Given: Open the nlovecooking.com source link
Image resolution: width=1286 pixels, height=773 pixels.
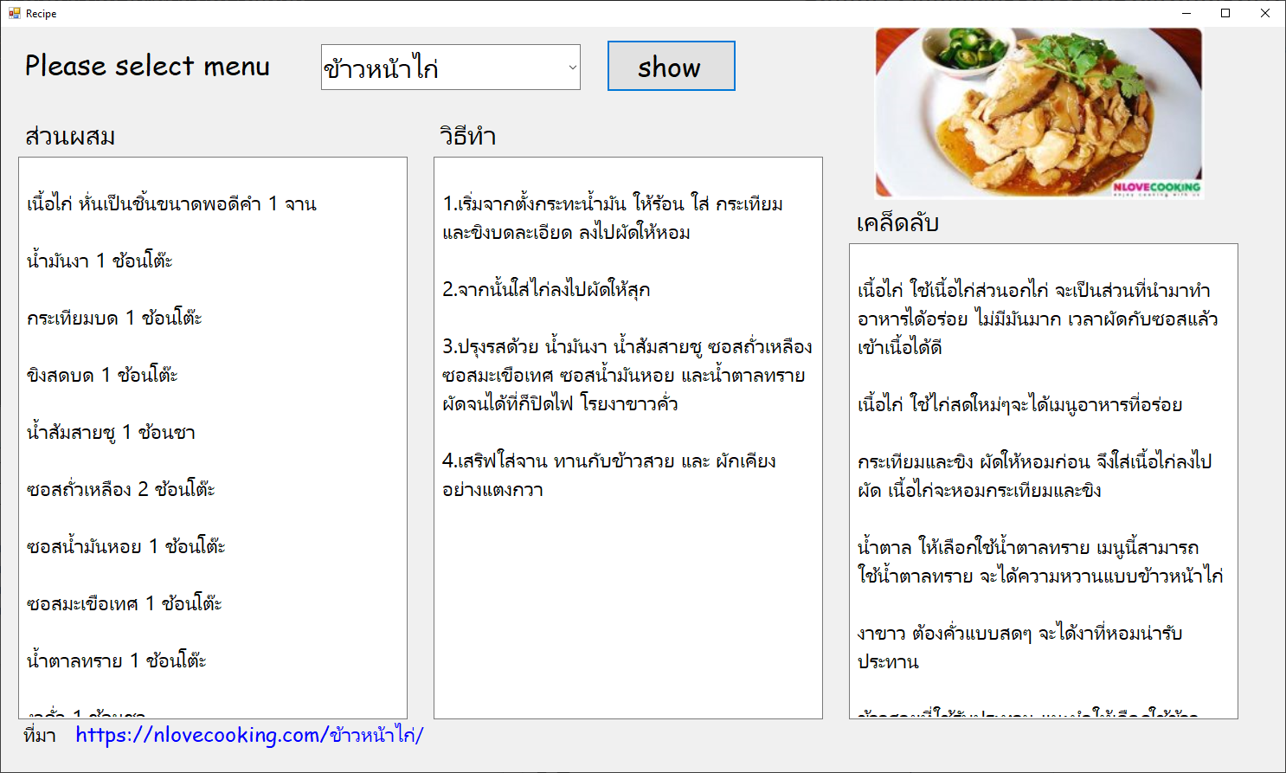Looking at the screenshot, I should pos(249,735).
